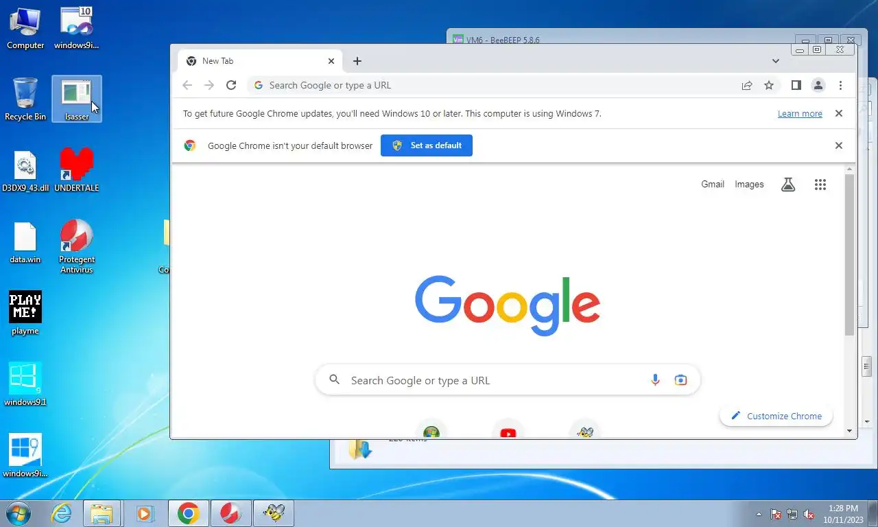Open Gmail link
This screenshot has height=527, width=878.
713,184
